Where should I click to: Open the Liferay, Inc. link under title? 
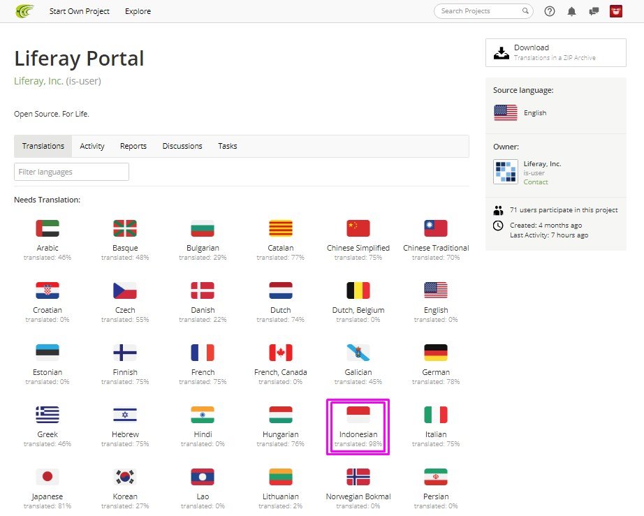38,81
